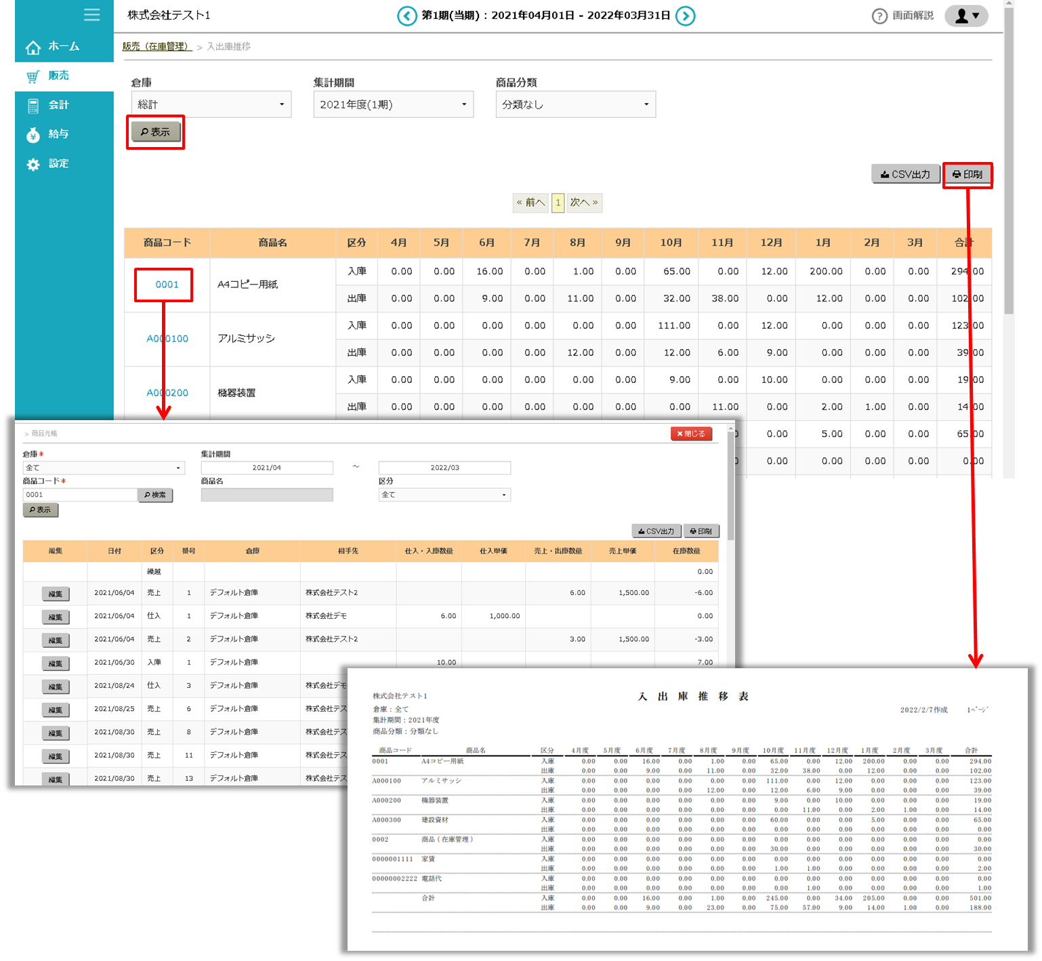1042x961 pixels.
Task: Select 販売 in the sidebar menu
Action: [58, 76]
